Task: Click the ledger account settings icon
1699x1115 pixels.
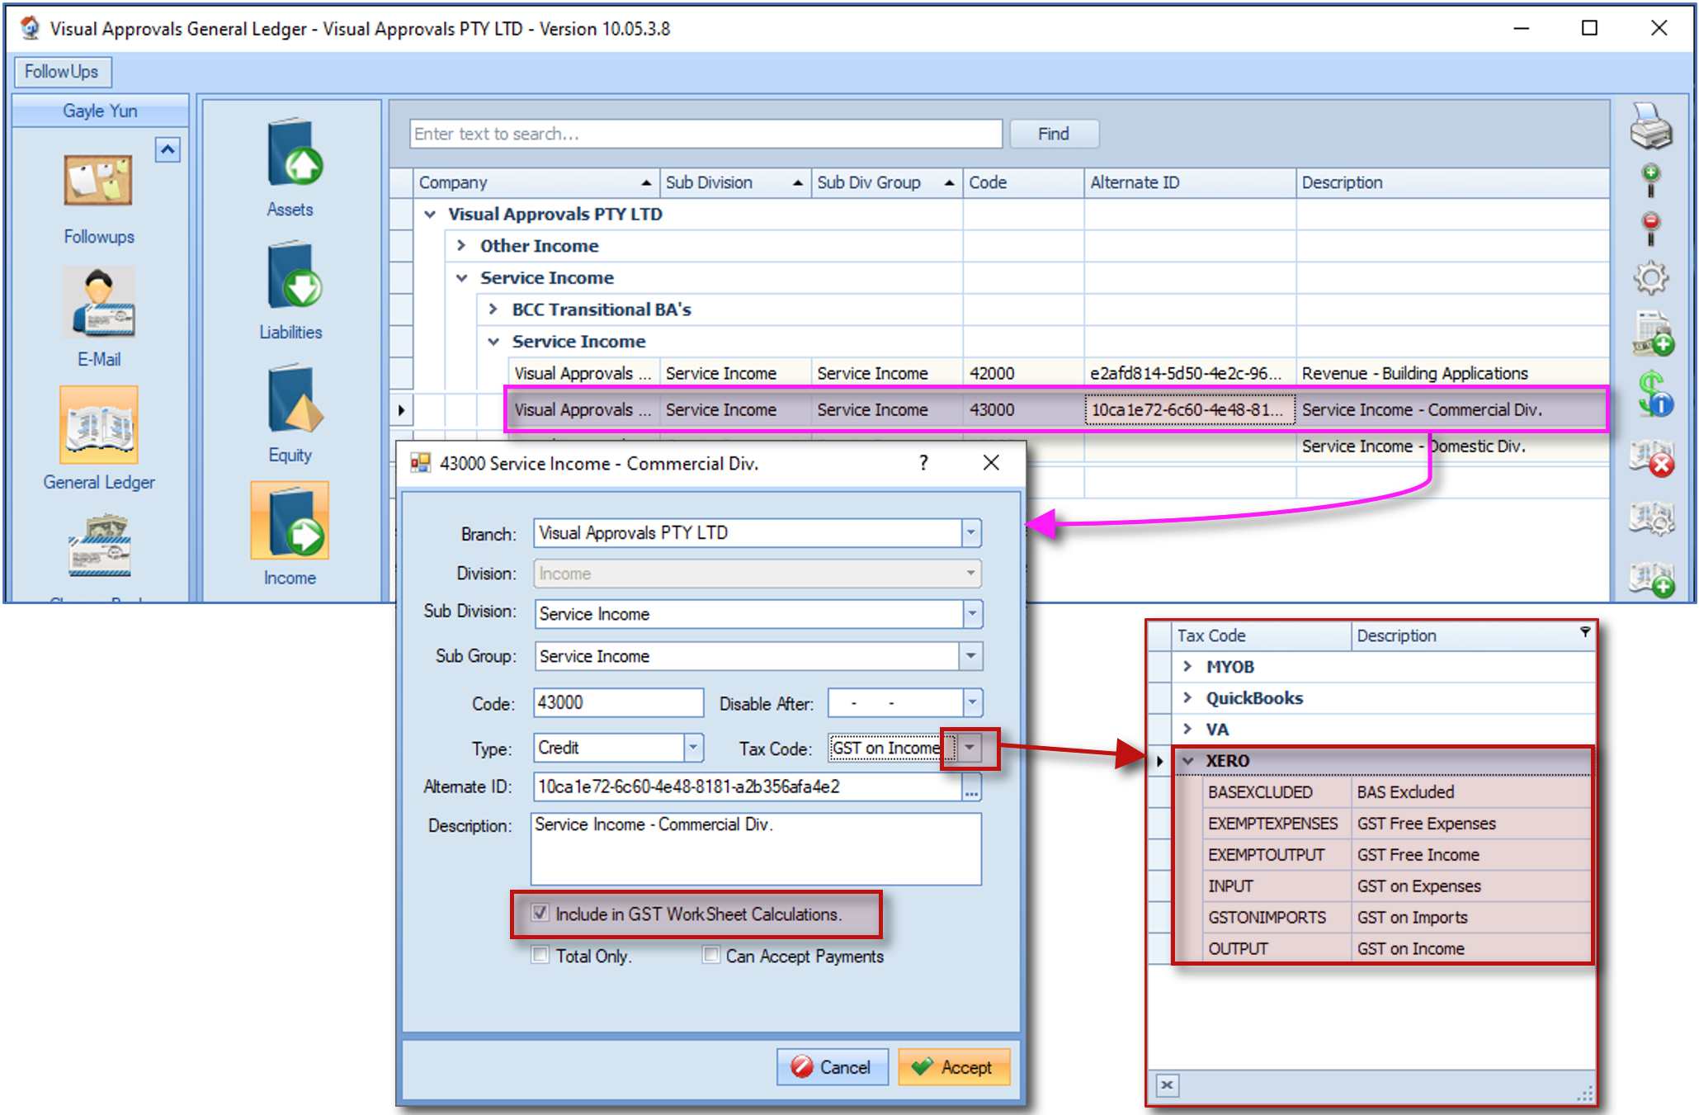Action: tap(1652, 517)
